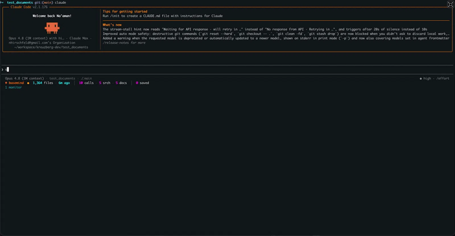Click the 'srch' counter in status line
The width and height of the screenshot is (455, 236).
point(104,83)
